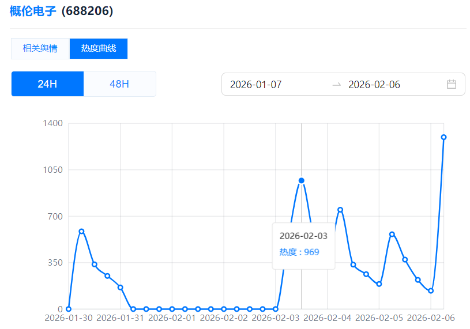This screenshot has height=329, width=470.
Task: Click the arrow between the two dates
Action: [337, 85]
